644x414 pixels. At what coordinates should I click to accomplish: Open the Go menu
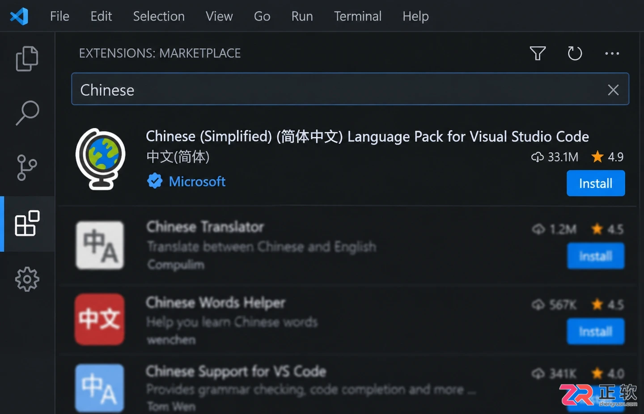click(x=262, y=16)
